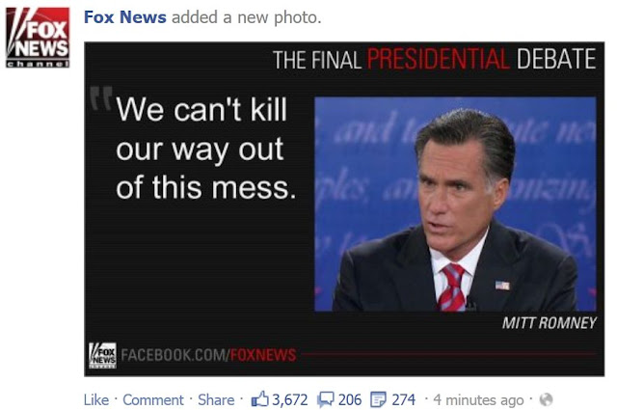
Task: Open the presidential debate photo
Action: point(344,209)
